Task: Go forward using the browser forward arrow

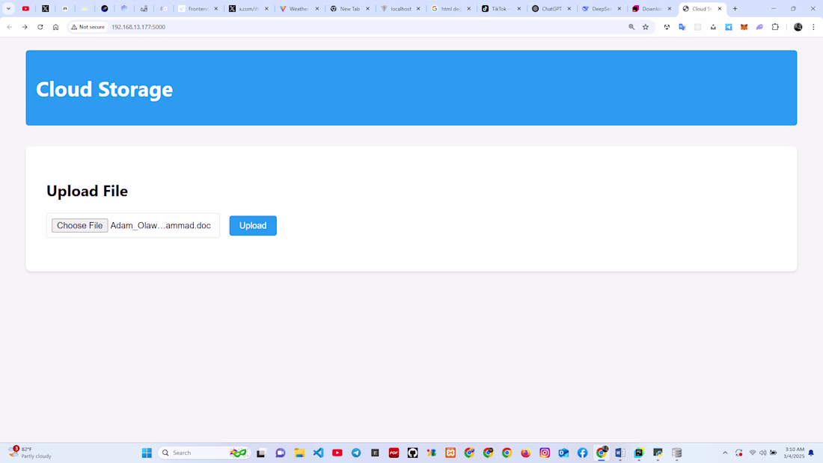Action: tap(25, 27)
